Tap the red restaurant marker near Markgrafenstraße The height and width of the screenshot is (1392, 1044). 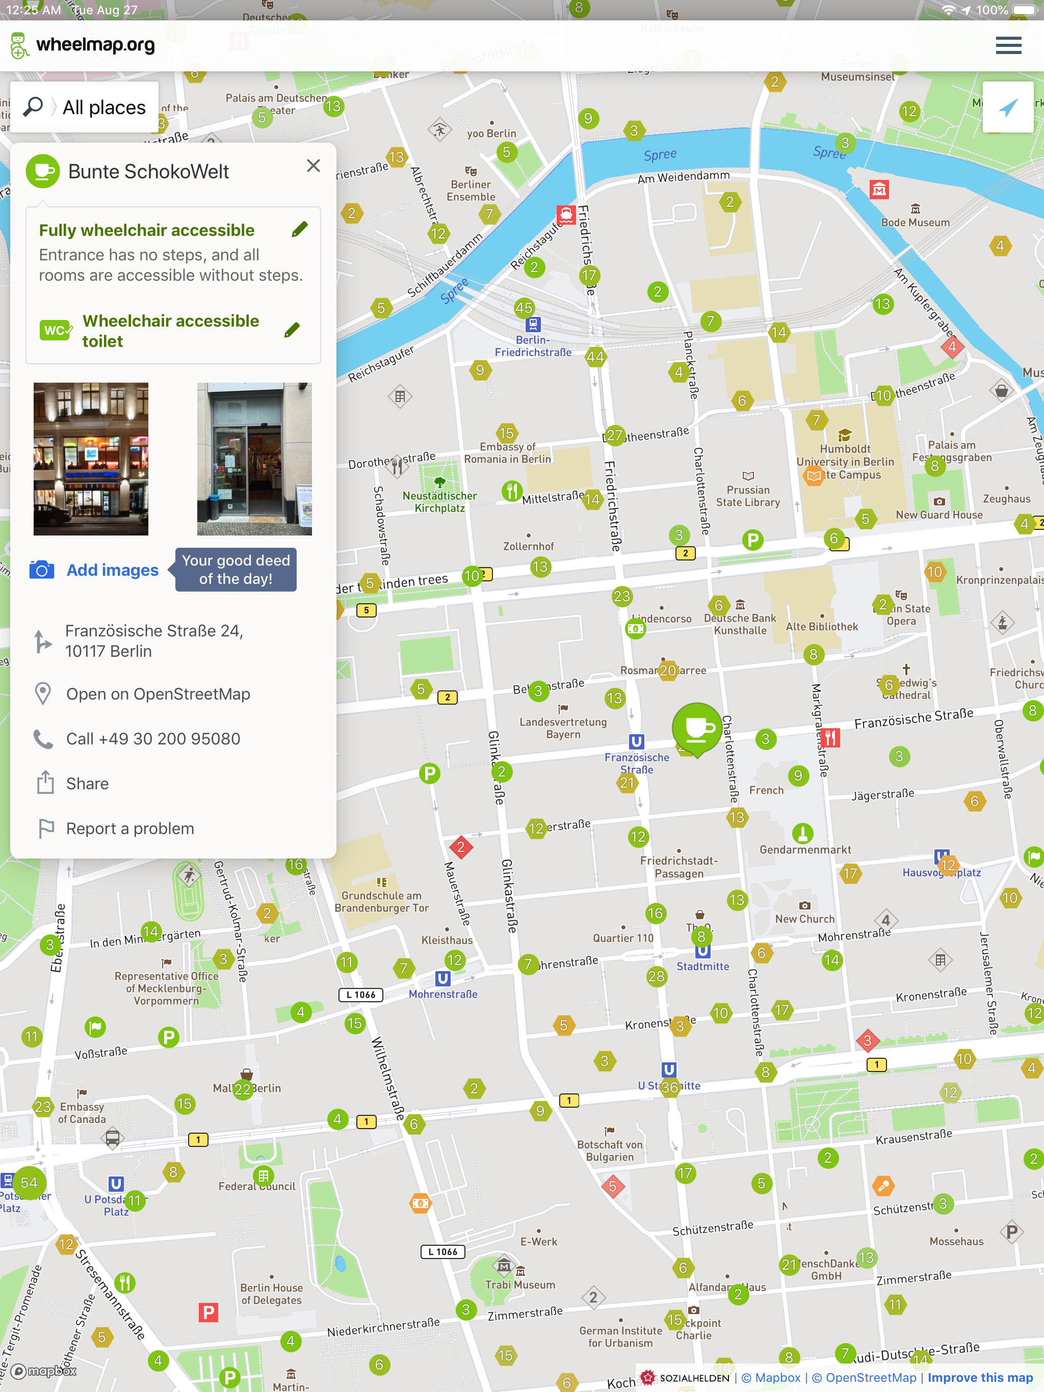(x=830, y=737)
